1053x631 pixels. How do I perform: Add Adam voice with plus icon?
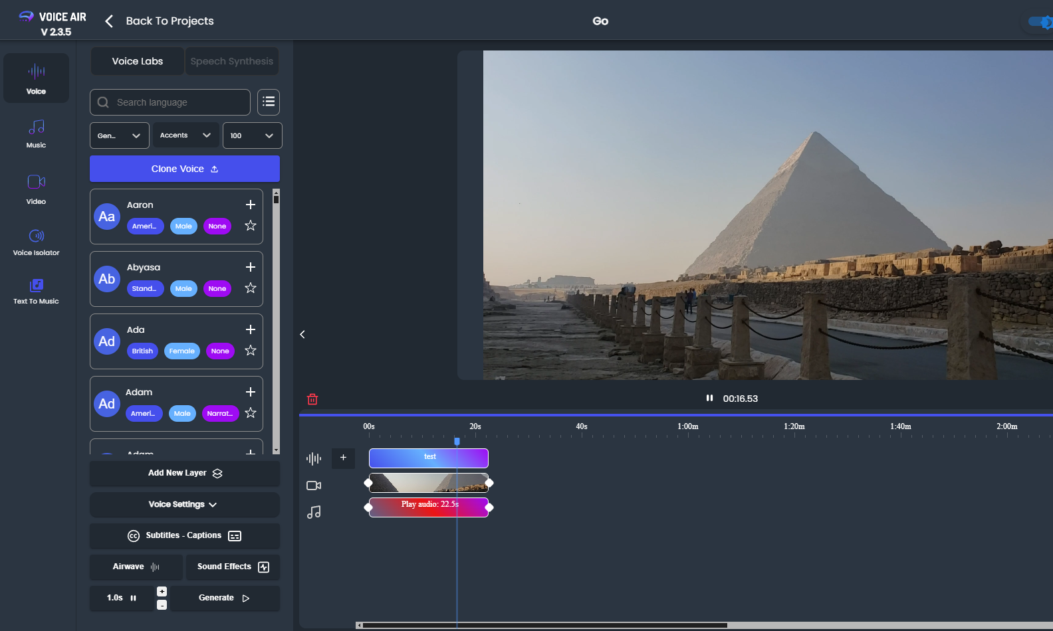251,392
